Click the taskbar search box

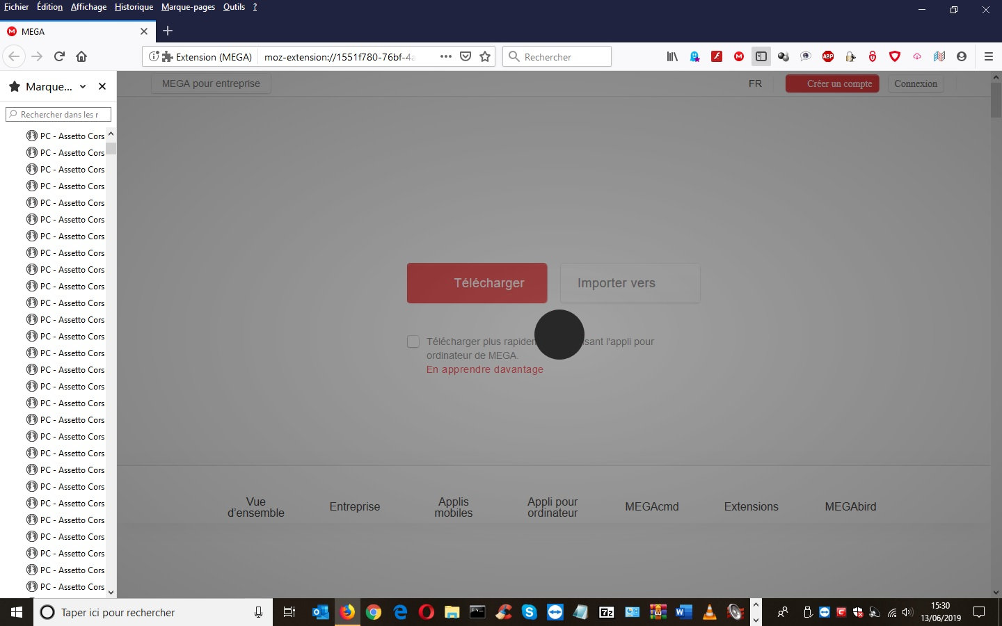point(153,612)
